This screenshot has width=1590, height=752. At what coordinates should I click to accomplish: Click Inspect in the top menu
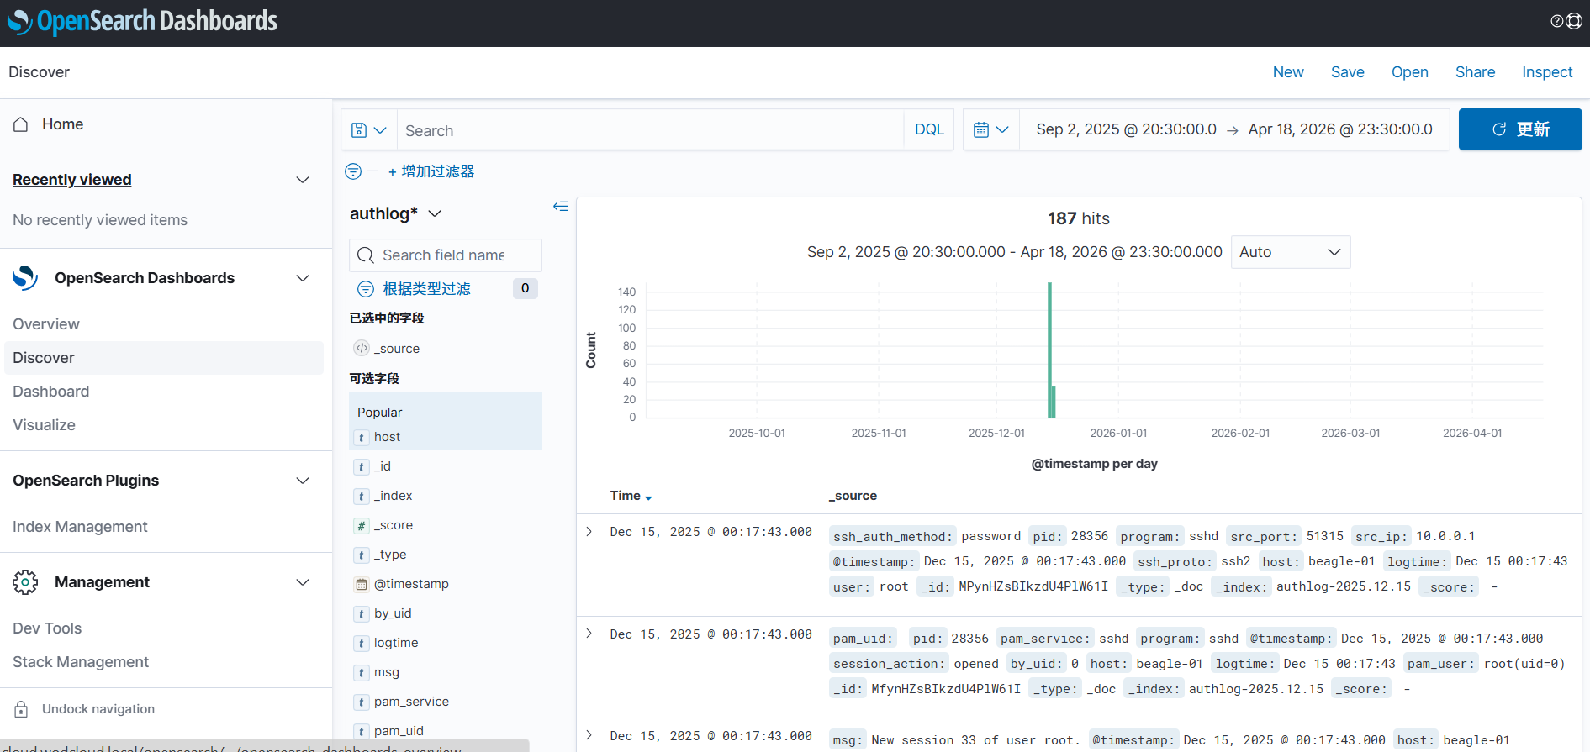[x=1547, y=72]
